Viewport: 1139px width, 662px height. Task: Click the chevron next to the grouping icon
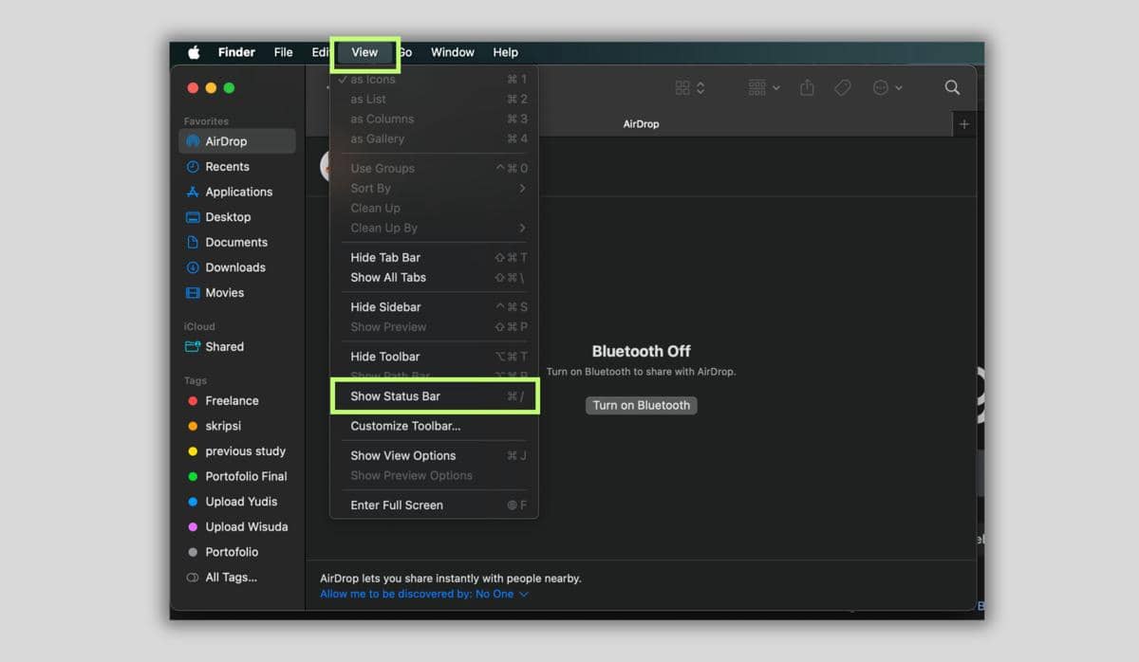[x=776, y=87]
